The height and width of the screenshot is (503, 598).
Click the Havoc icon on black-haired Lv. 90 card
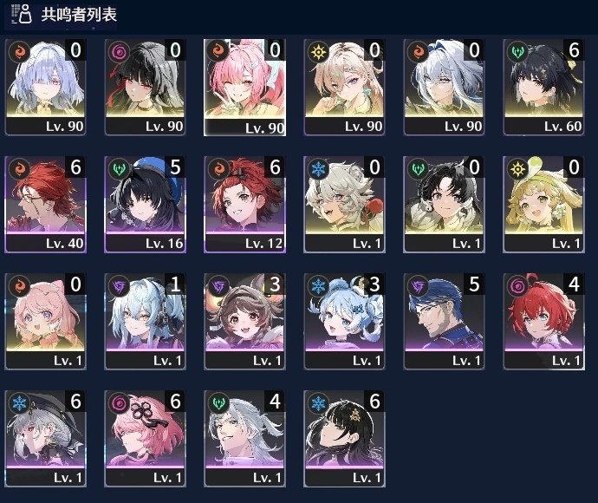click(x=119, y=52)
